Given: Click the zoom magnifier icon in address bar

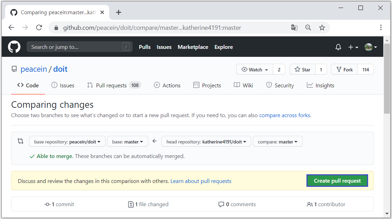Looking at the screenshot, I should [x=308, y=27].
